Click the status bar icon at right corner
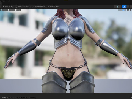Viewport: 132px width, 99px height. coord(131,98)
